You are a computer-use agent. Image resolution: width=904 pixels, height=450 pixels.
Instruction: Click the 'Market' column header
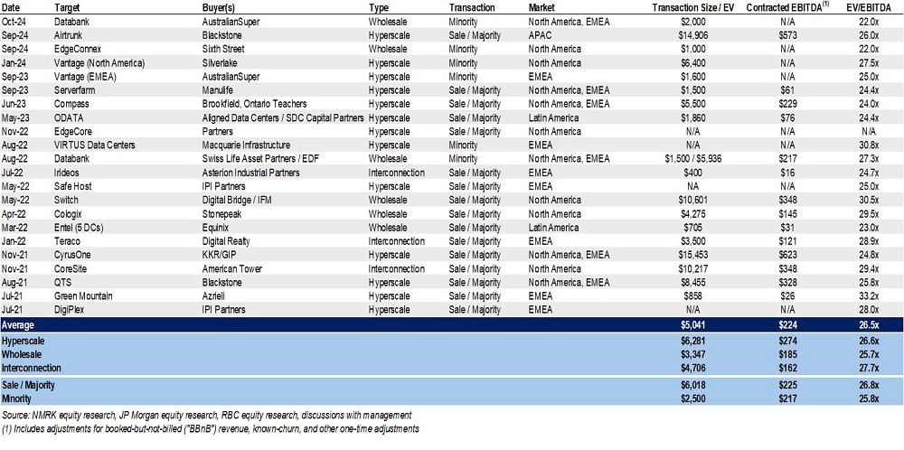tap(541, 8)
